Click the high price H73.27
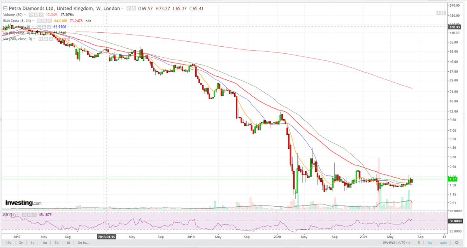This screenshot has width=467, height=248. click(162, 9)
